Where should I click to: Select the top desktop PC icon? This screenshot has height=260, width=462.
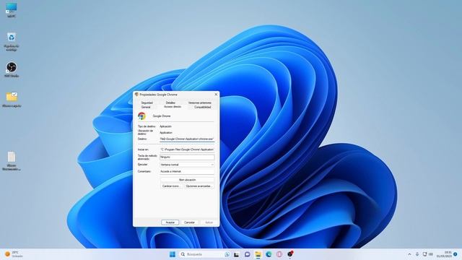pyautogui.click(x=12, y=9)
